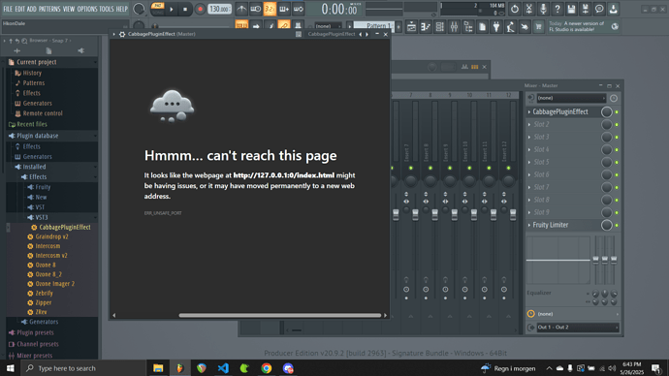Image resolution: width=669 pixels, height=376 pixels.
Task: Disable the Fruity Limiter slot LED
Action: click(x=617, y=225)
